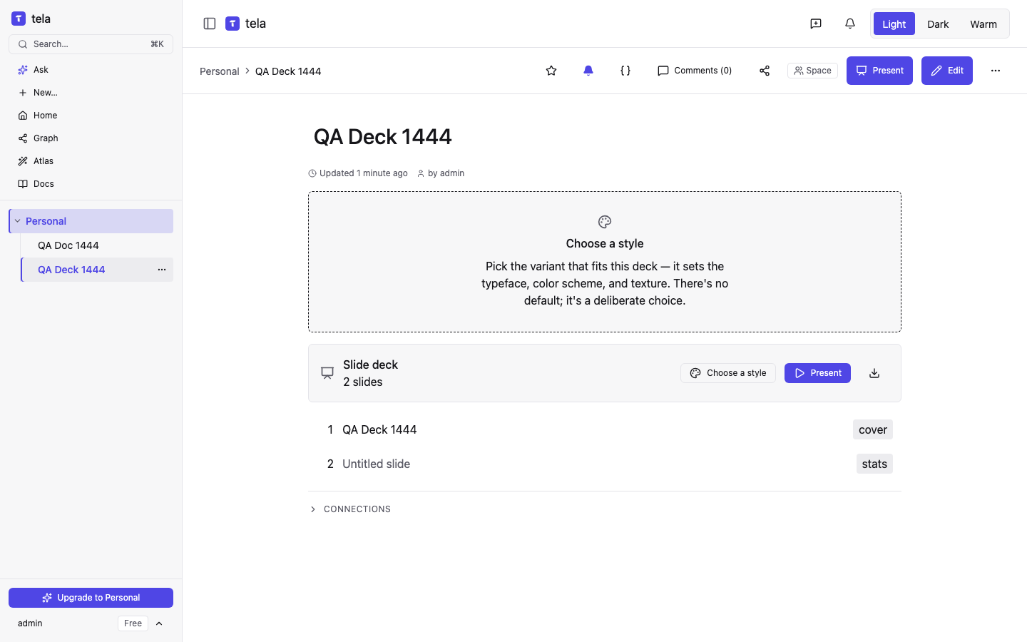Open the notifications bell in the top bar
This screenshot has height=642, width=1027.
click(x=850, y=24)
